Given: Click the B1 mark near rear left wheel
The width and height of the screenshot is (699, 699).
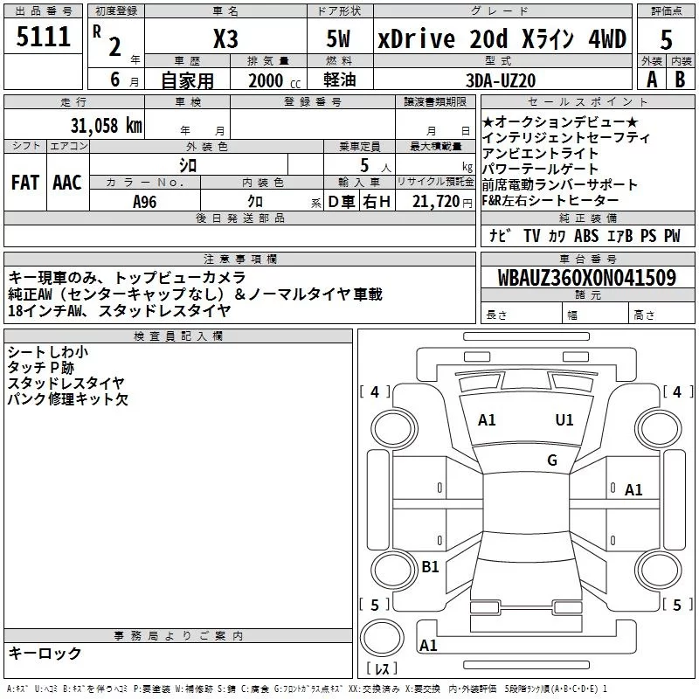Looking at the screenshot, I should [x=430, y=567].
